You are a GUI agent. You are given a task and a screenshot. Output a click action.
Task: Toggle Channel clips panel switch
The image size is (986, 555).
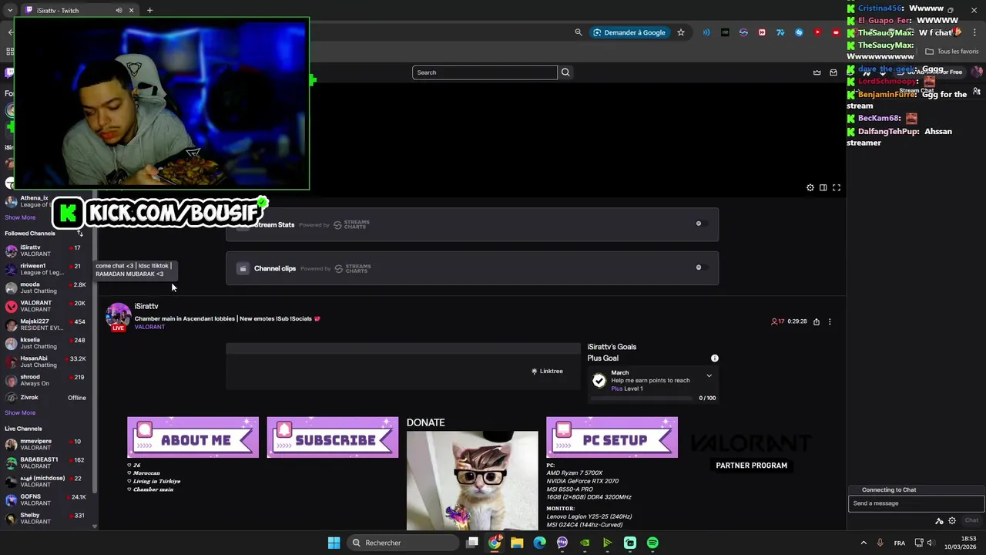point(701,267)
